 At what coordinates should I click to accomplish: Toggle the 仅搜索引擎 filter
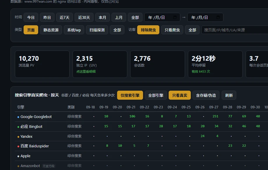[x=130, y=95]
